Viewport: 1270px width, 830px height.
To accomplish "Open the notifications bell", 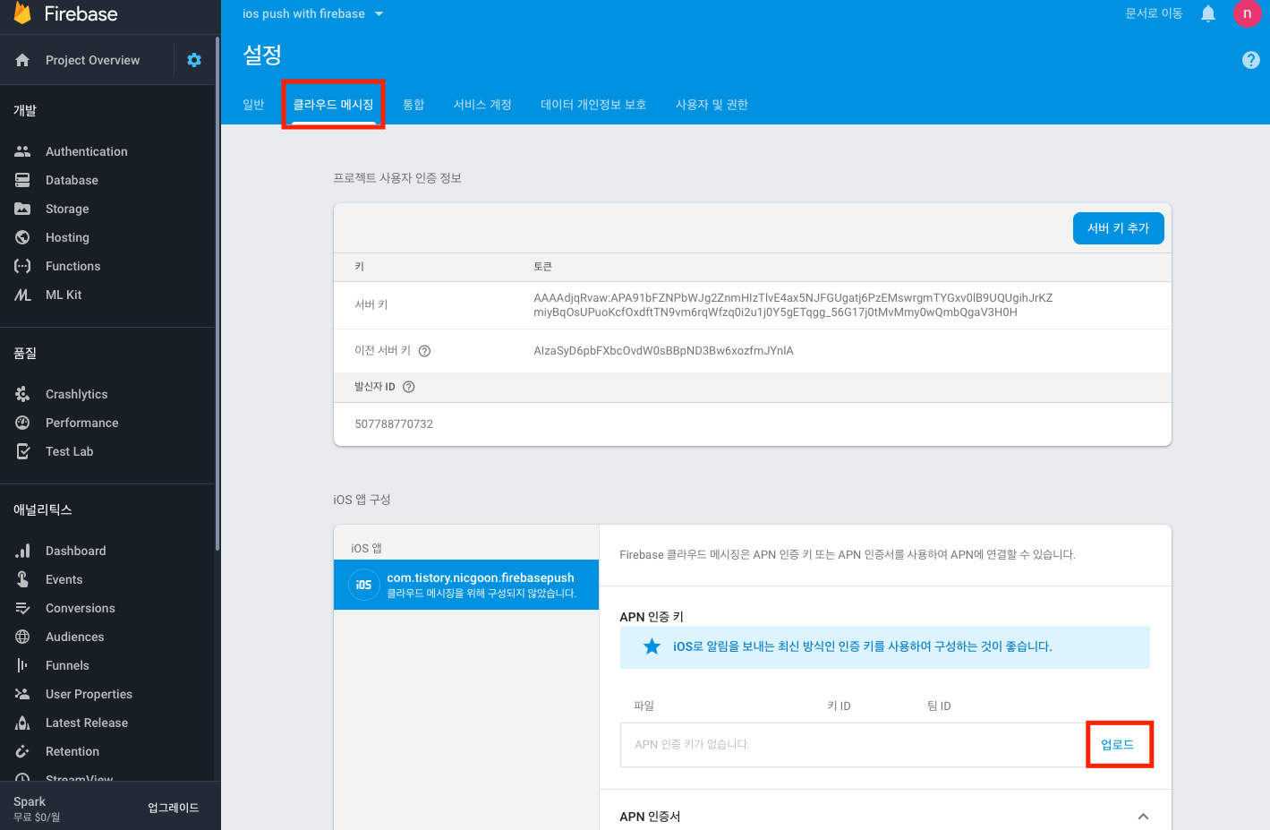I will [x=1208, y=13].
